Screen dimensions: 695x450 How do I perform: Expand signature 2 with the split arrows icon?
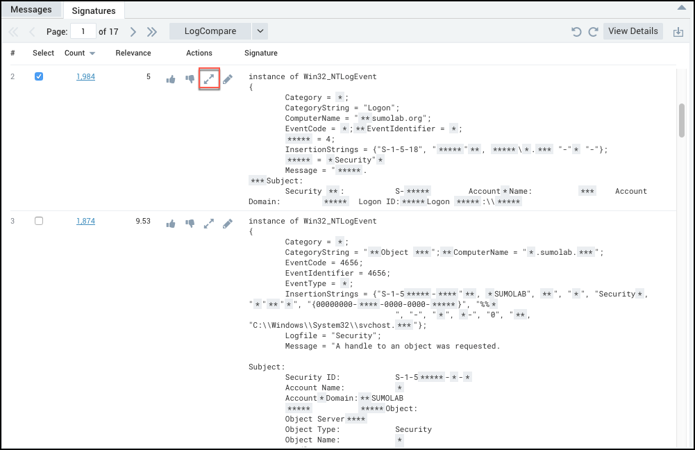point(209,79)
